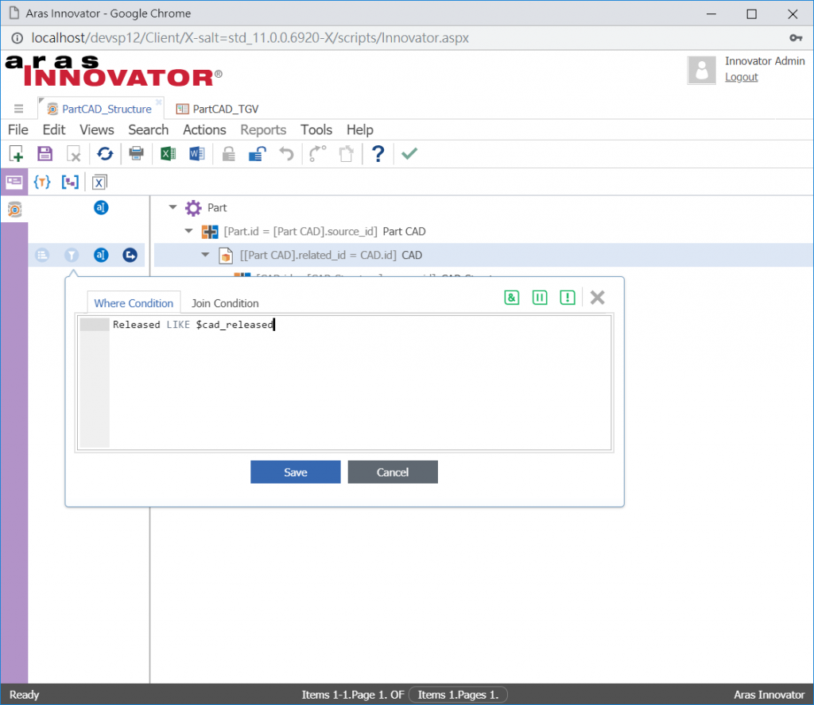Open the Tools menu

click(x=316, y=129)
